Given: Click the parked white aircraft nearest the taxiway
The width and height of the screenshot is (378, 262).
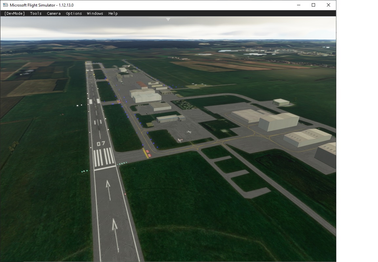Looking at the screenshot, I should coord(180,140).
